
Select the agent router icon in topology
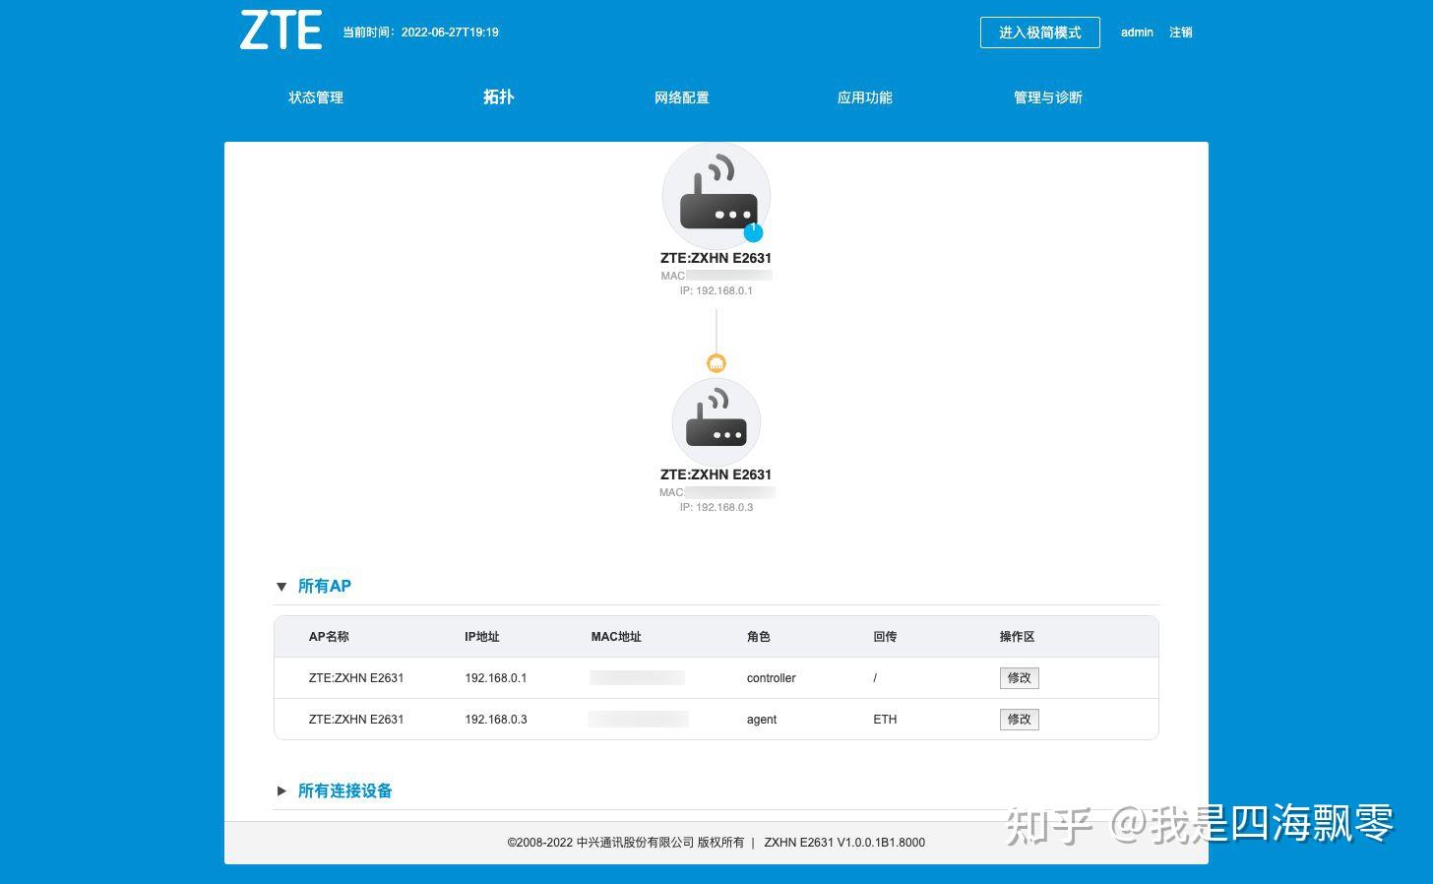coord(716,421)
